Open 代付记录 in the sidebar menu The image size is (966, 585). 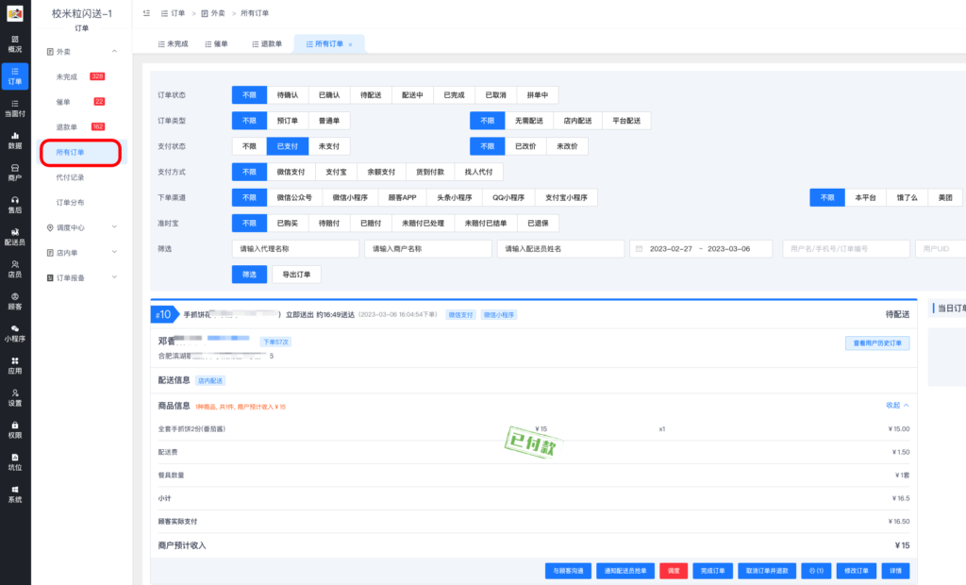[x=71, y=176]
